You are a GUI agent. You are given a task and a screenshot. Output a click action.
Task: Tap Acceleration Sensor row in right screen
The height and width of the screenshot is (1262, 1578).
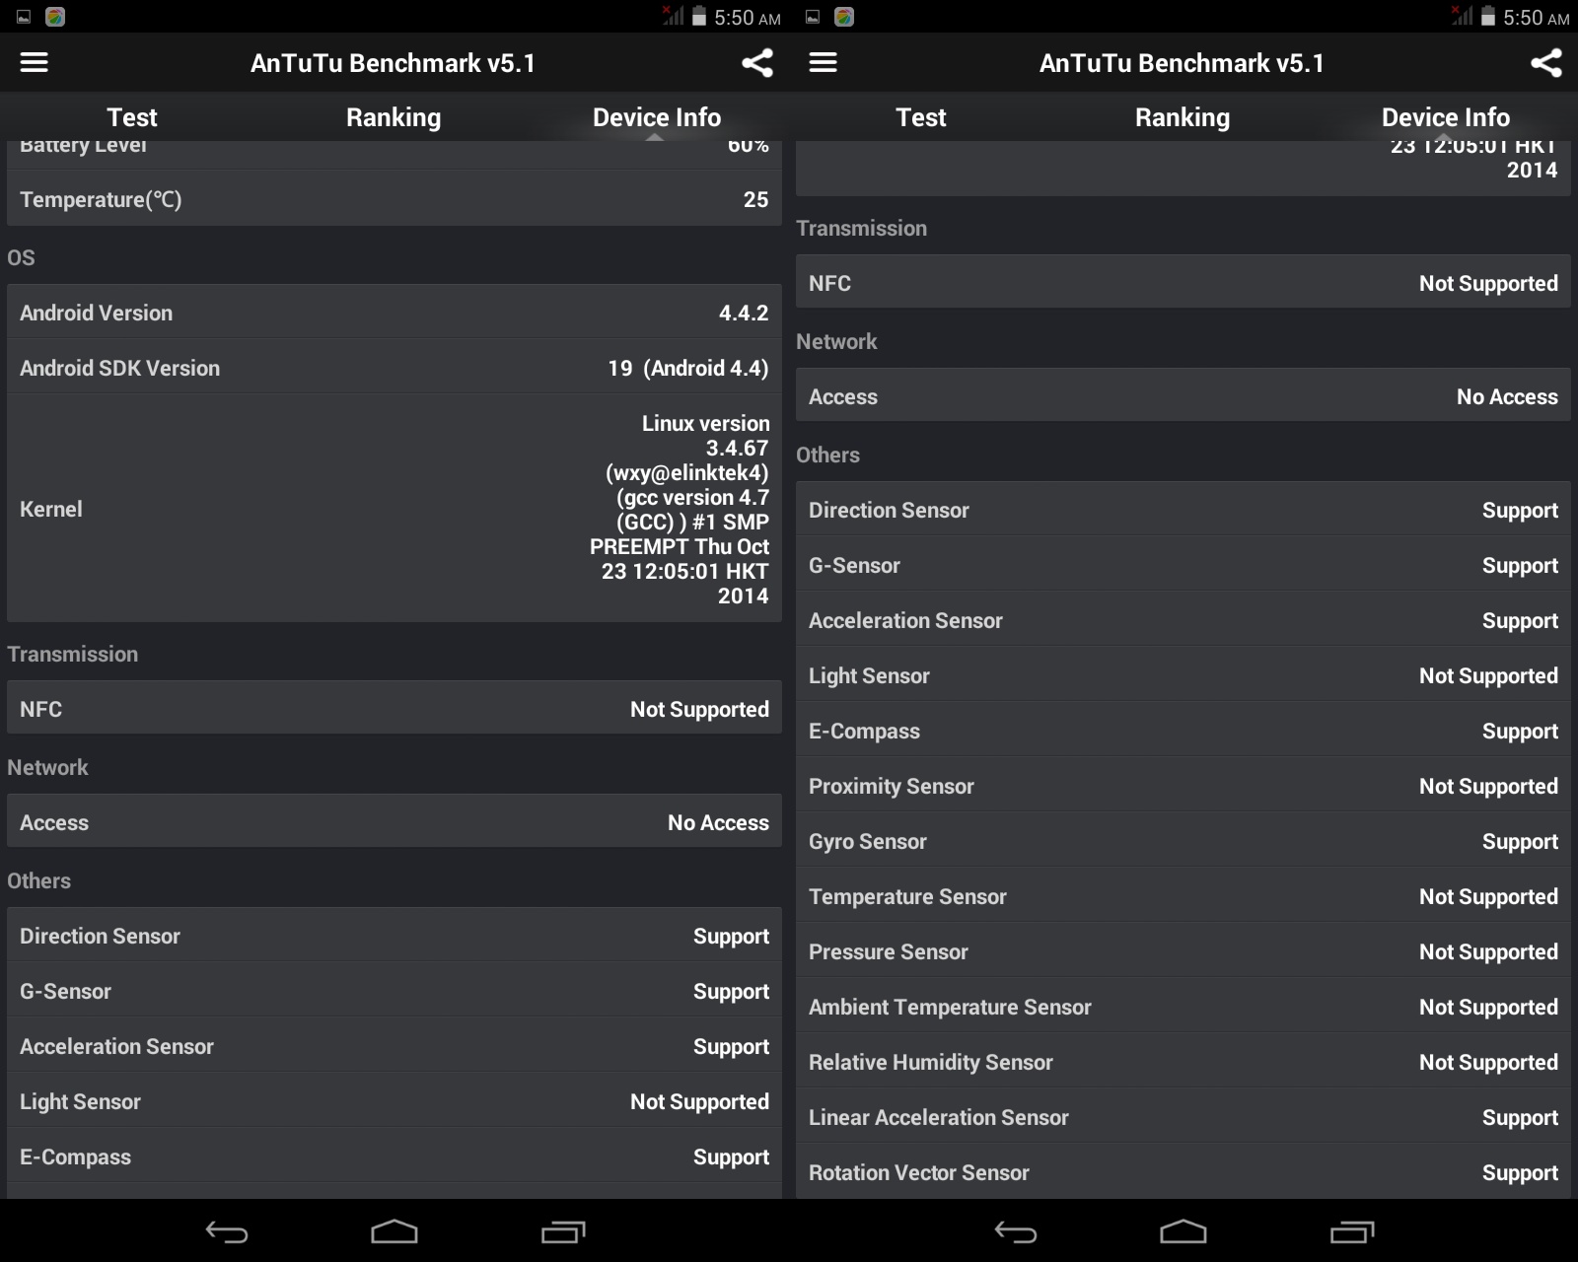pyautogui.click(x=1183, y=620)
